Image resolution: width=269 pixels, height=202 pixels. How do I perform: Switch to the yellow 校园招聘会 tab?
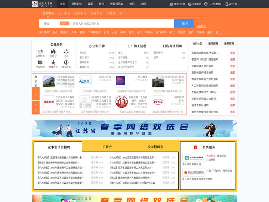click(155, 147)
